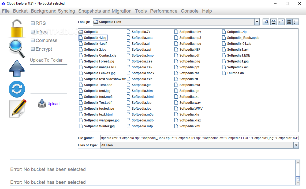The image size is (306, 189).
Task: Go up one folder level icon
Action: [266, 22]
